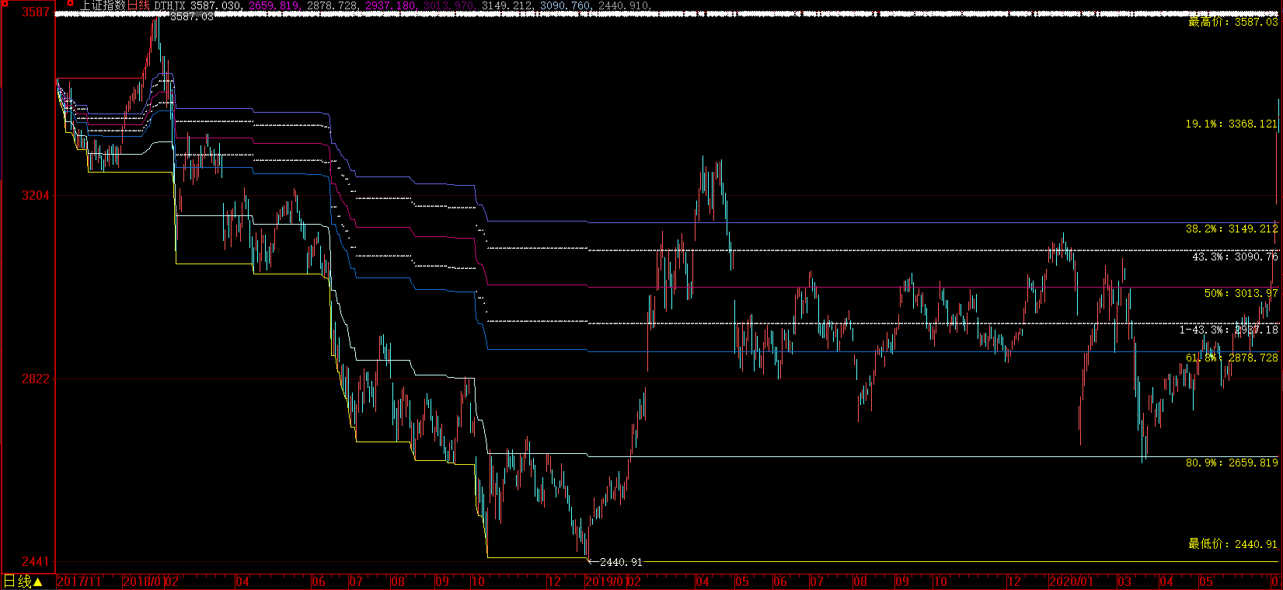Image resolution: width=1283 pixels, height=590 pixels.
Task: Click the 43.3%: 3090.76 level label
Action: click(1235, 257)
